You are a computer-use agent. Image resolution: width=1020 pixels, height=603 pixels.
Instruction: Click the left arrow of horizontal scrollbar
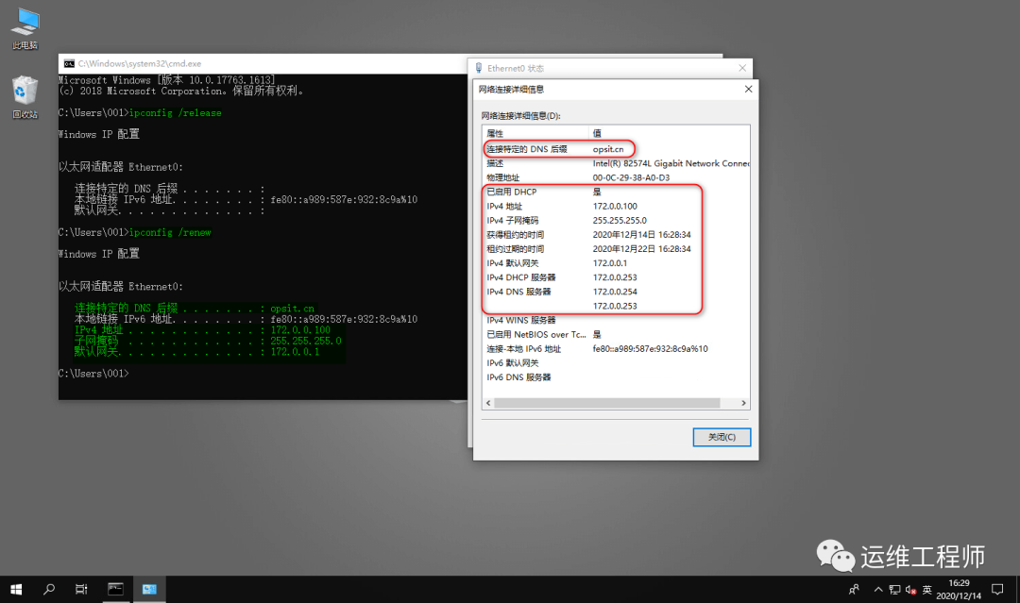488,403
